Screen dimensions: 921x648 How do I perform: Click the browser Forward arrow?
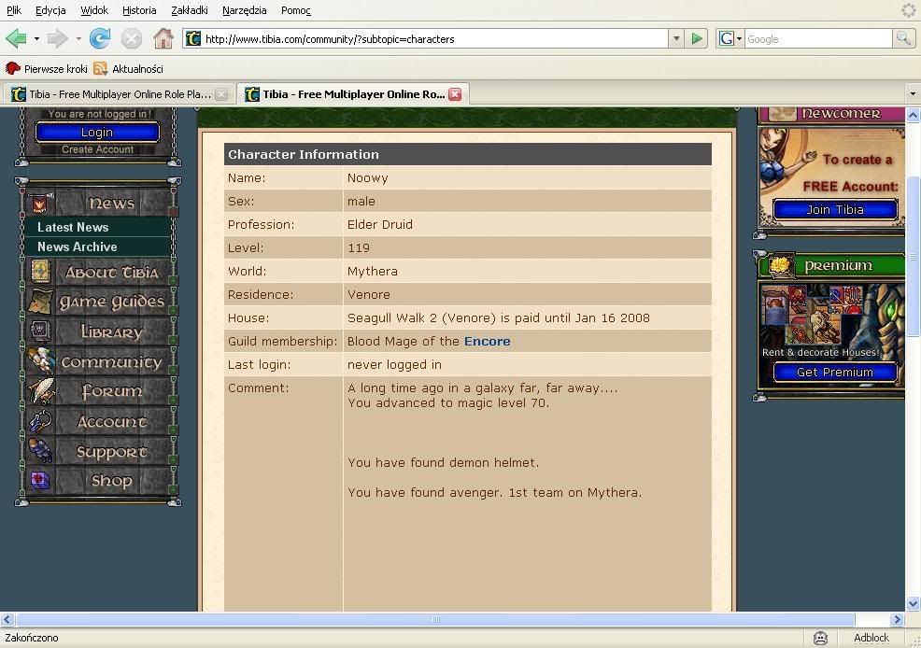[x=57, y=38]
